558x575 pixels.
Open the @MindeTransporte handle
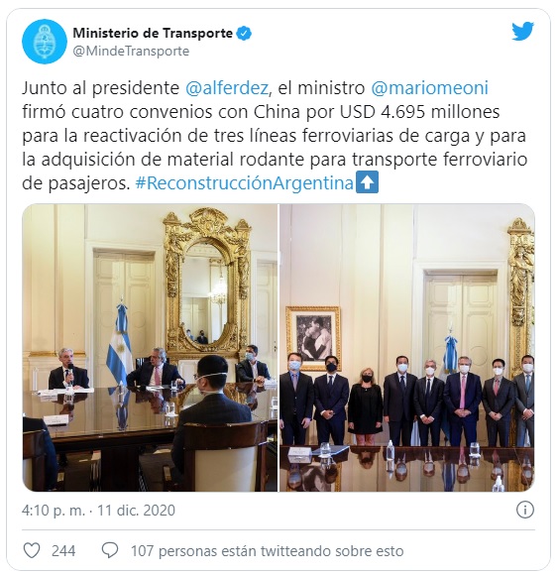[131, 51]
